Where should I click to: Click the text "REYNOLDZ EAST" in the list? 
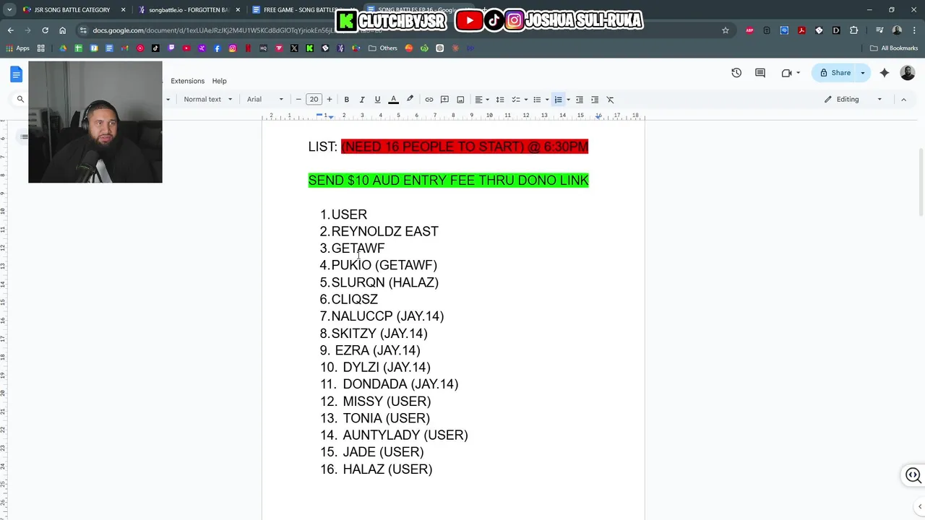tap(384, 231)
